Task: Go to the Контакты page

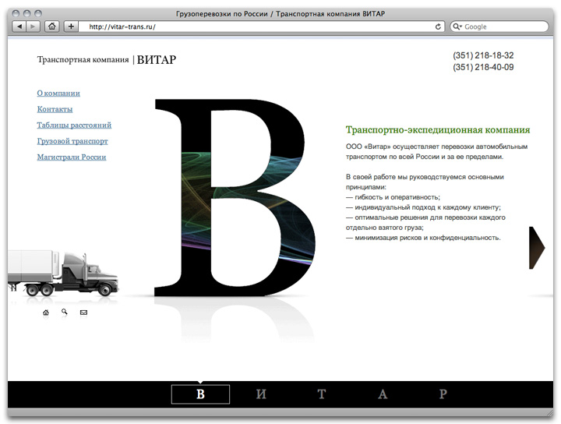Action: click(55, 109)
